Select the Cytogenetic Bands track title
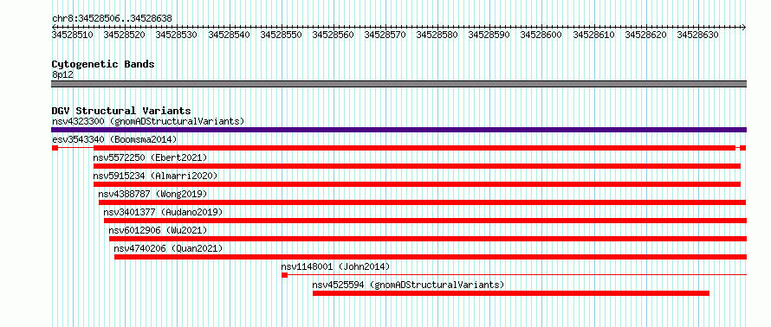The height and width of the screenshot is (327, 771). [x=103, y=64]
